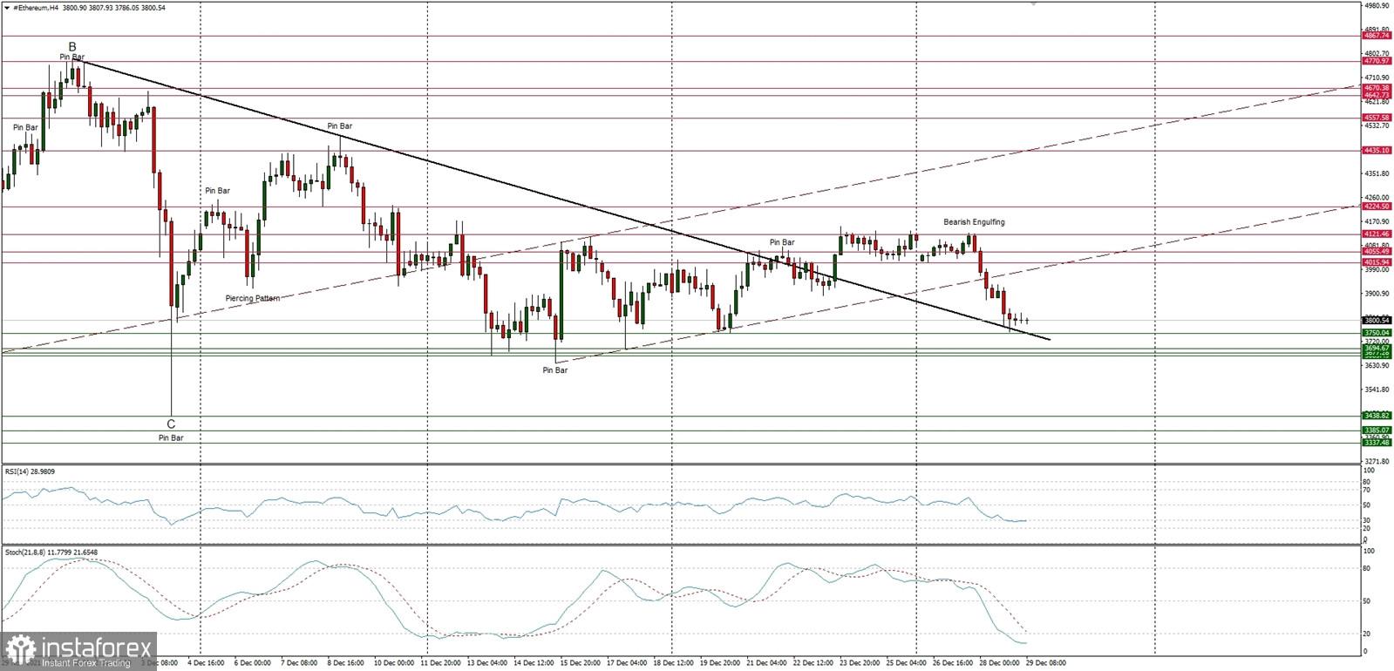Viewport: 1394px width, 671px height.
Task: Click the 18 Dec 12:00 time label
Action: click(x=674, y=663)
